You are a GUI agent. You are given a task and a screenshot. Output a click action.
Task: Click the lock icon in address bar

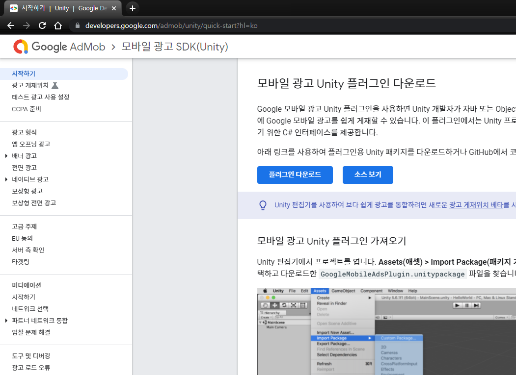(78, 25)
